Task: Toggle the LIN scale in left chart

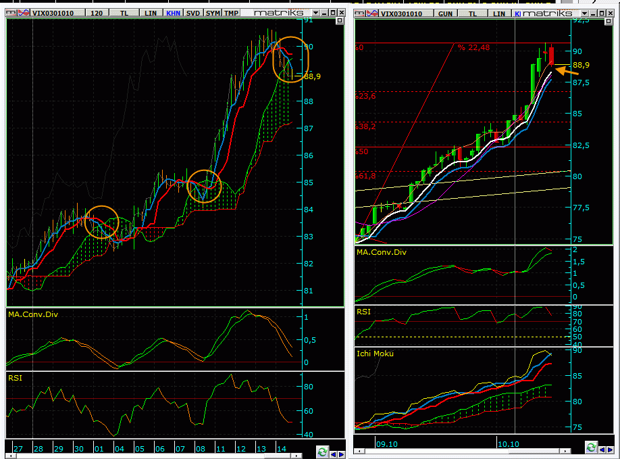Action: point(151,13)
